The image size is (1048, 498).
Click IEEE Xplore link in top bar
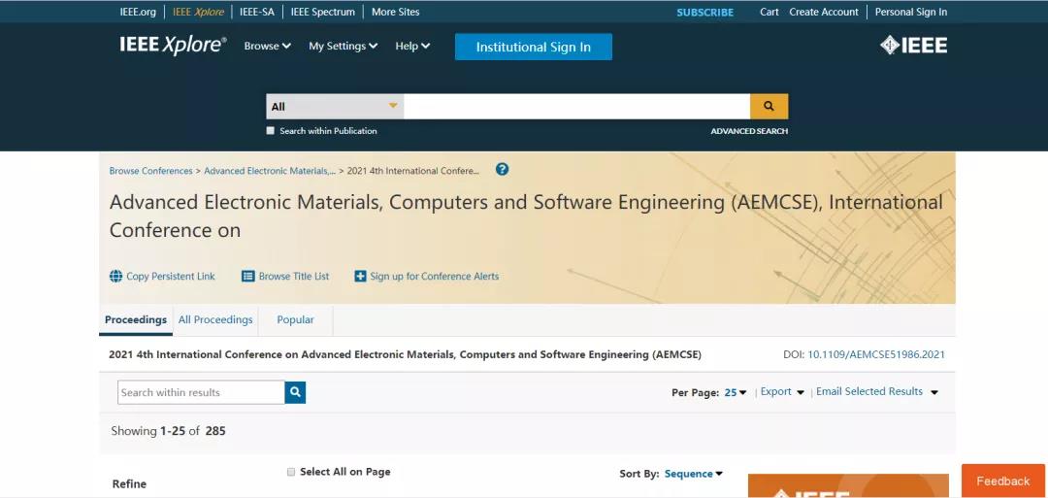click(198, 12)
